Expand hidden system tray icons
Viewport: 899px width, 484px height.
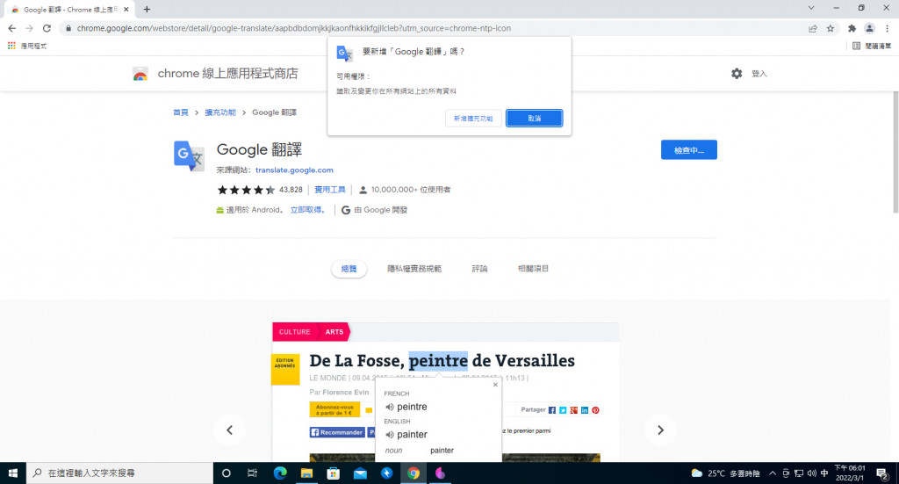773,473
